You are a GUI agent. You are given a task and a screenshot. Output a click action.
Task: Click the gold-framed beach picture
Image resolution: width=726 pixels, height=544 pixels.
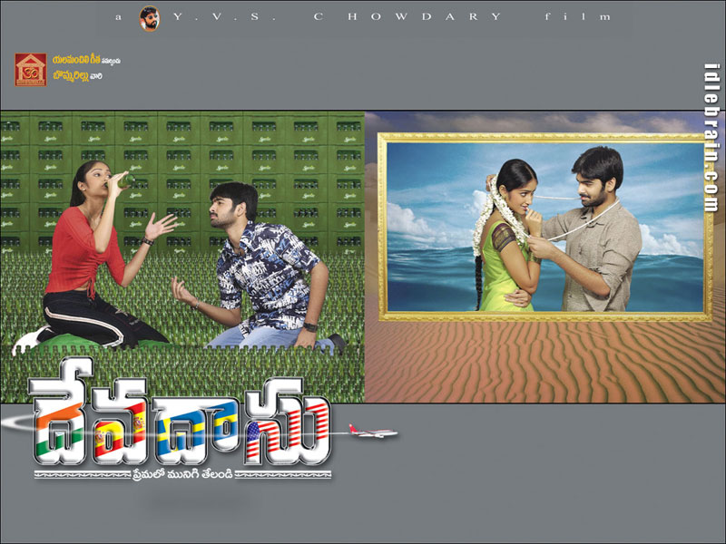pos(545,227)
